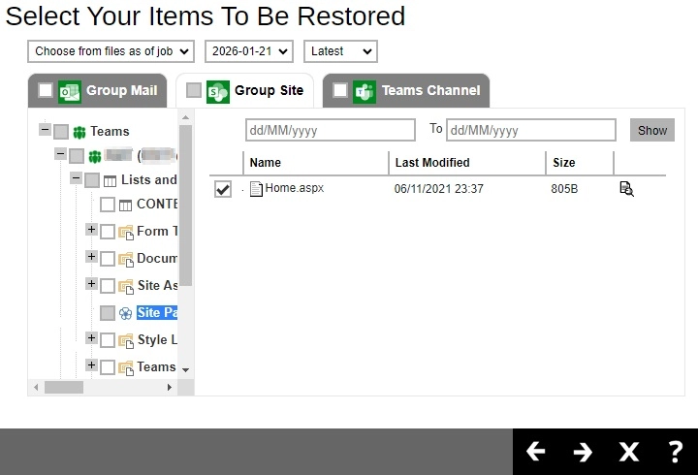
Task: Click the Teams icon on Teams Channel tab
Action: tap(365, 90)
